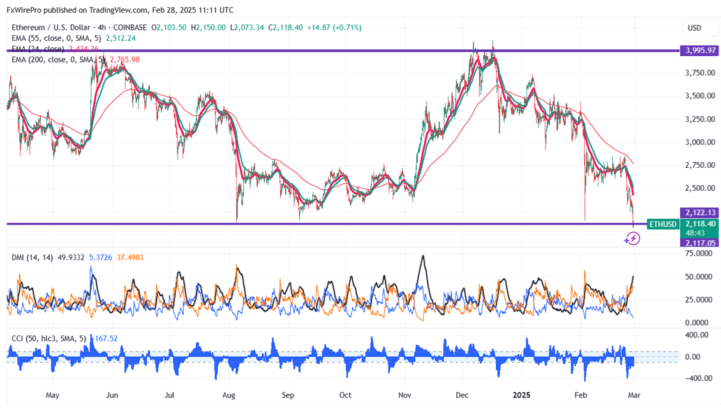Click the C2,118.40 close price value
The height and width of the screenshot is (411, 721).
click(x=286, y=27)
